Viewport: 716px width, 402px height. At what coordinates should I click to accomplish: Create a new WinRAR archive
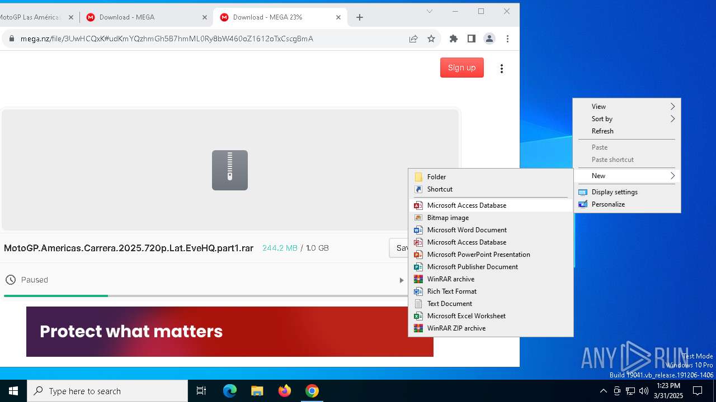[x=491, y=279]
